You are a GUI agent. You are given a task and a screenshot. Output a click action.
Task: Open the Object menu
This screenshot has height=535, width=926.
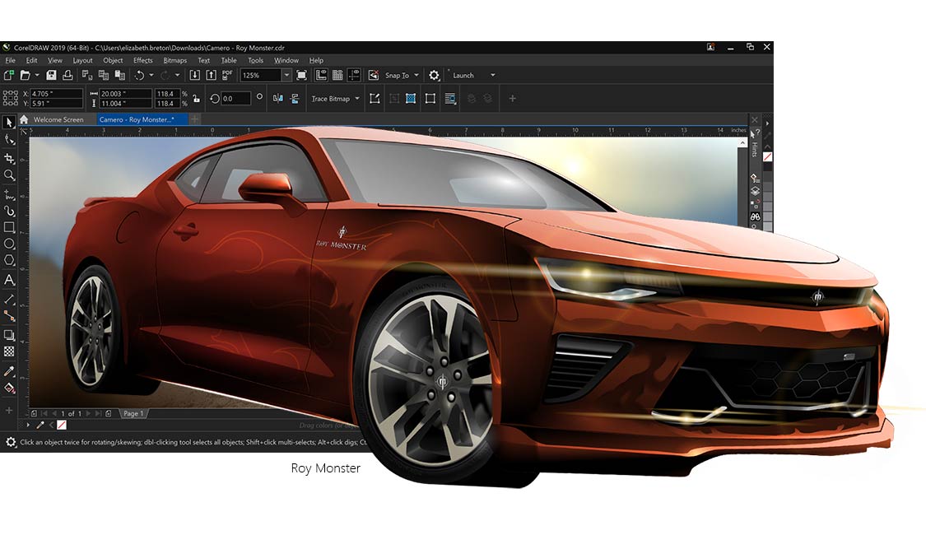coord(113,60)
